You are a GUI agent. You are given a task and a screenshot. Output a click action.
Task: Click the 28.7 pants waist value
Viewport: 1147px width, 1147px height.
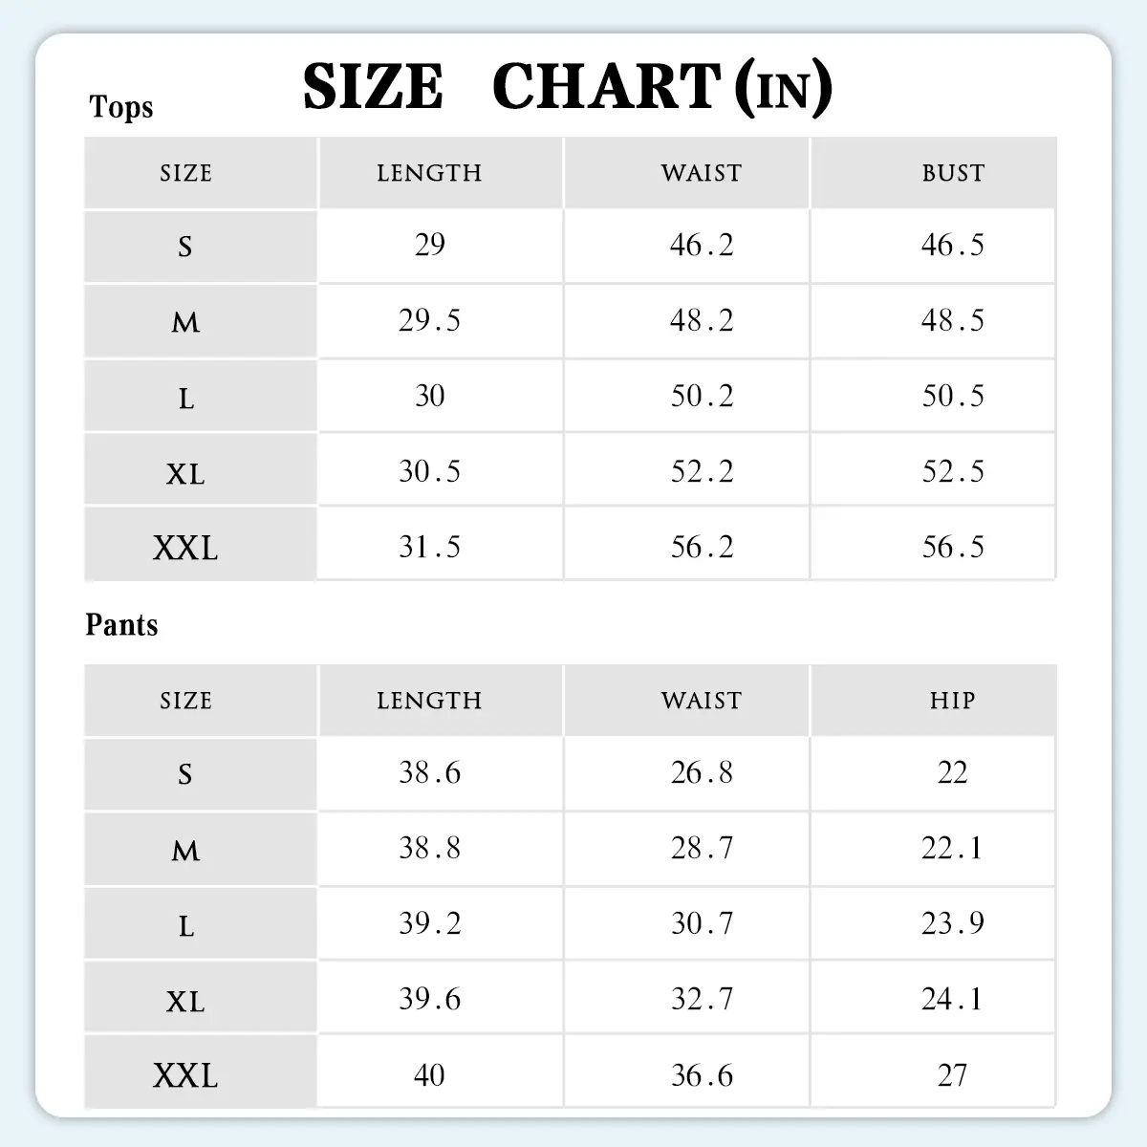[702, 849]
